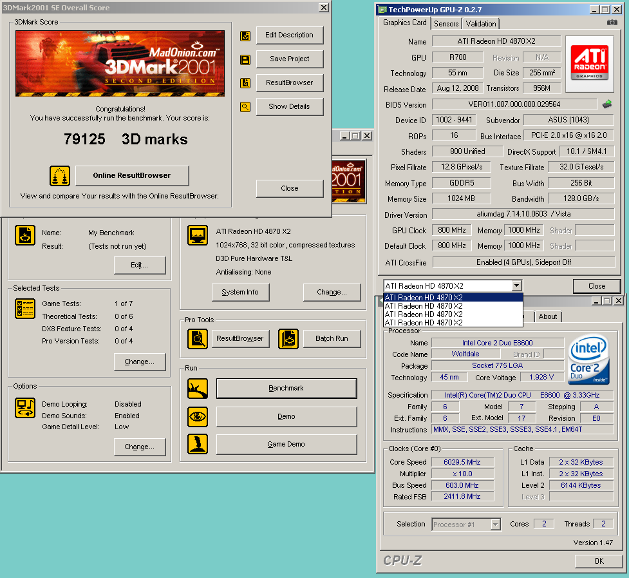Launch the Demo button
Screen dimensions: 629x578
pos(286,417)
